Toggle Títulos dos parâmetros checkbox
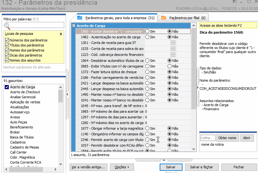 [x=7, y=45]
